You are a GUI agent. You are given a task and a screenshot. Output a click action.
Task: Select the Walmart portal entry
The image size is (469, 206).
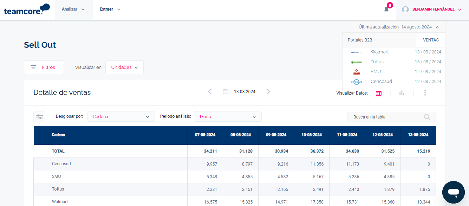click(379, 52)
